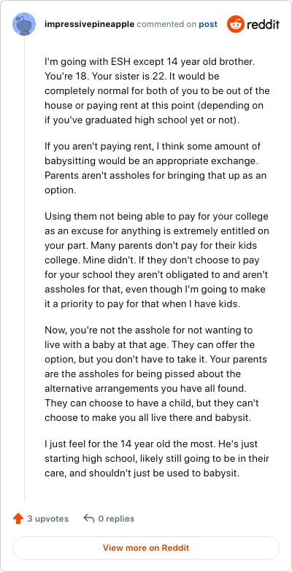Viewport: 292px width, 572px height.
Task: Open "View more on Reddit" button
Action: [146, 547]
